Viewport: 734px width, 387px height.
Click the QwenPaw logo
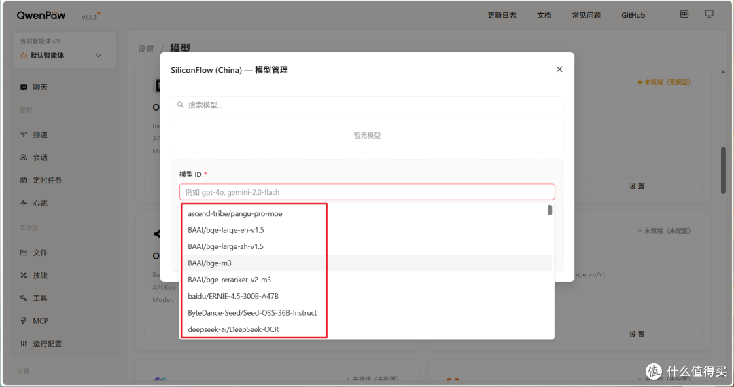tap(41, 16)
